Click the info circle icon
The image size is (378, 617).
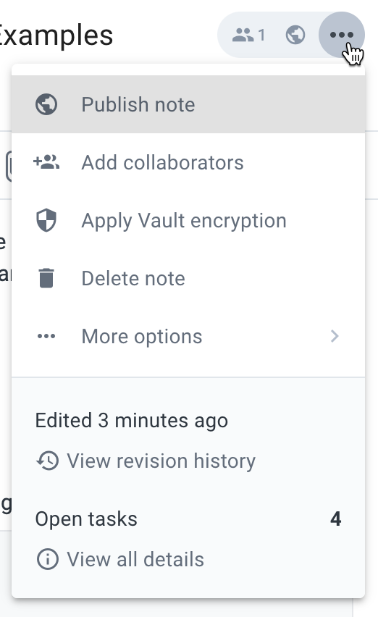[48, 559]
